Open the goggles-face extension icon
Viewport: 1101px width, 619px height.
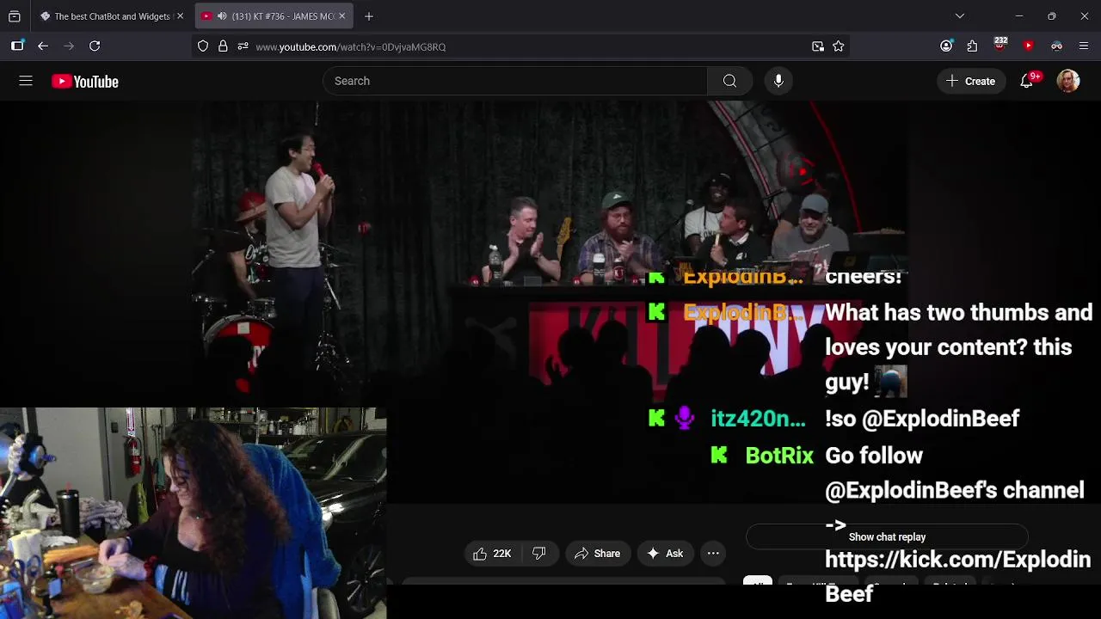pos(1056,46)
